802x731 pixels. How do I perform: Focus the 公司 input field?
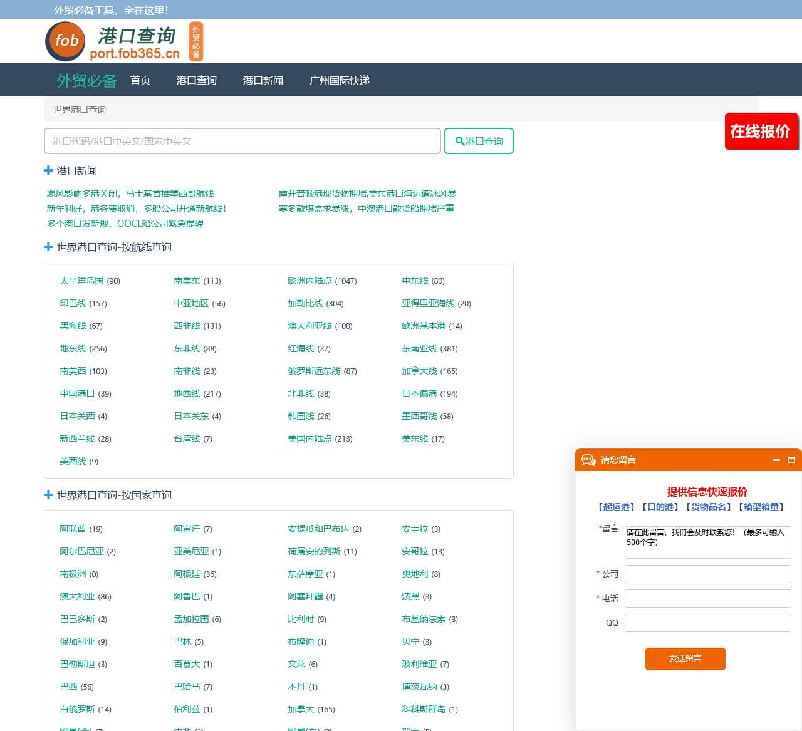pyautogui.click(x=707, y=574)
